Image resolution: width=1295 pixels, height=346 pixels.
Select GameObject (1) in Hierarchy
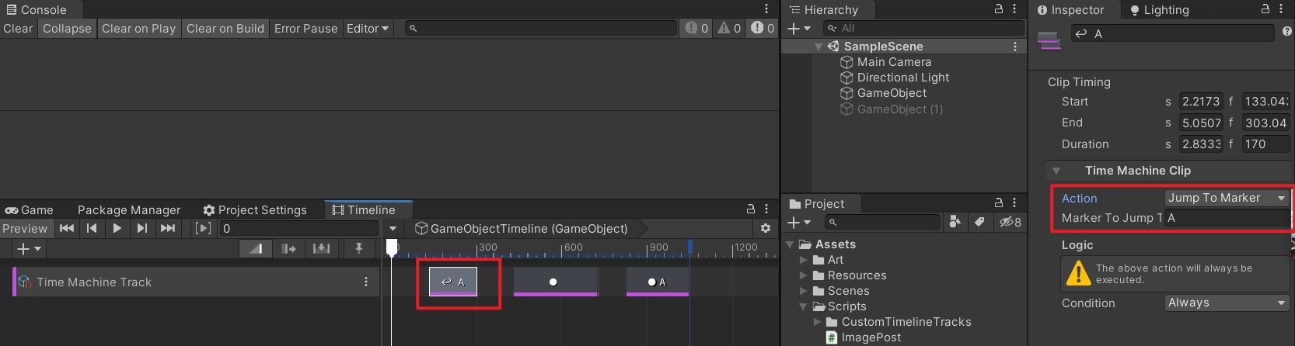point(900,109)
